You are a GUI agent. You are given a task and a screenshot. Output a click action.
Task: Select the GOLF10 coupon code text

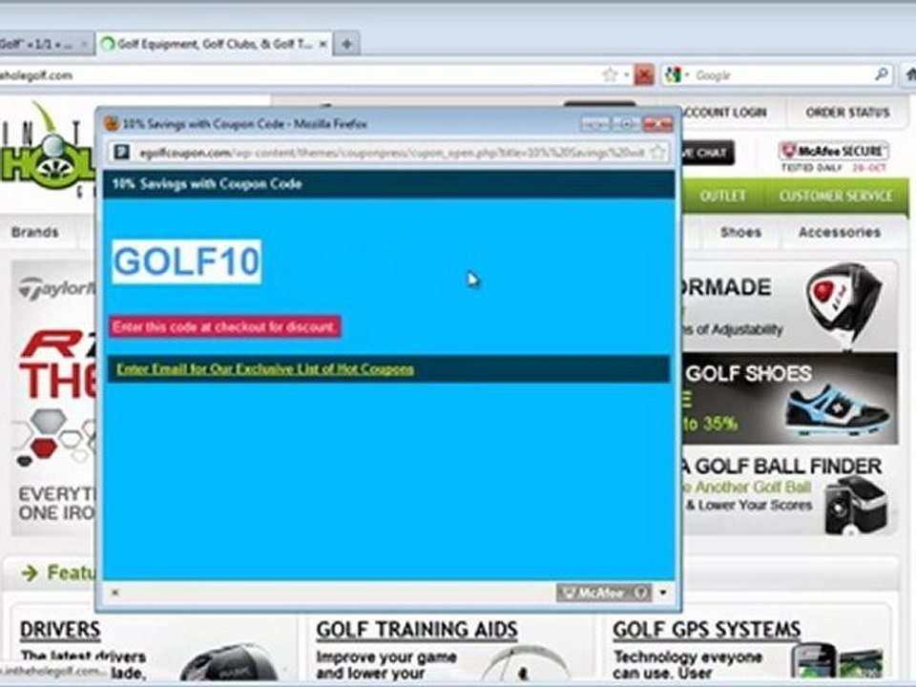[x=186, y=261]
